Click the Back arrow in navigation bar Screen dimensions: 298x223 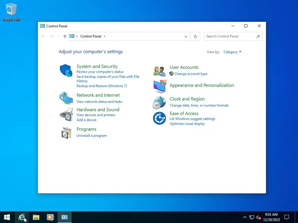click(x=43, y=36)
